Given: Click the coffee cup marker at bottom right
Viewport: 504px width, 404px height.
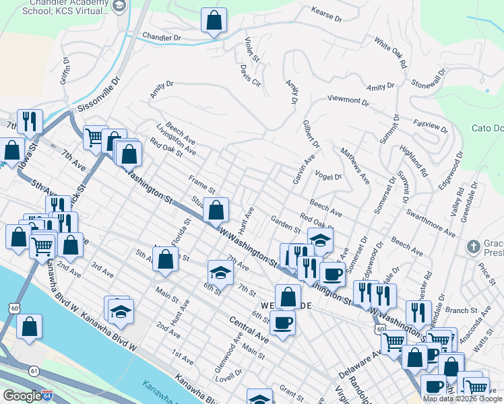Looking at the screenshot, I should point(433,387).
